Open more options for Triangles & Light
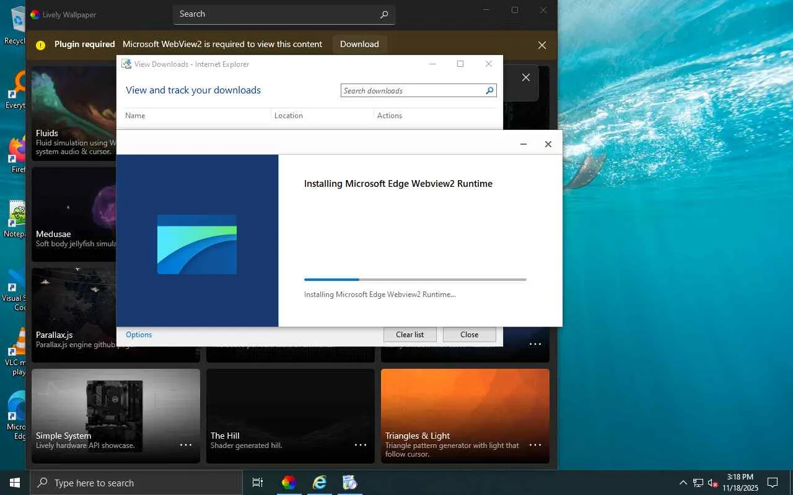The image size is (793, 495). pyautogui.click(x=535, y=445)
